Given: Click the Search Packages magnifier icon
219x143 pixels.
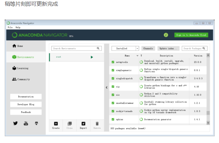Looking at the screenshot, I should pyautogui.click(x=204, y=48).
